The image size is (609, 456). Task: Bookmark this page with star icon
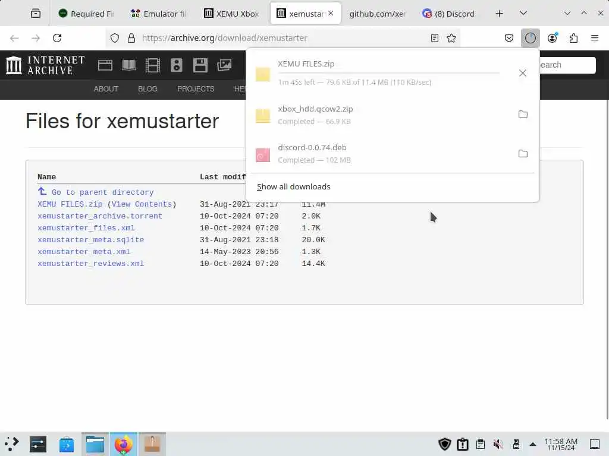click(451, 38)
